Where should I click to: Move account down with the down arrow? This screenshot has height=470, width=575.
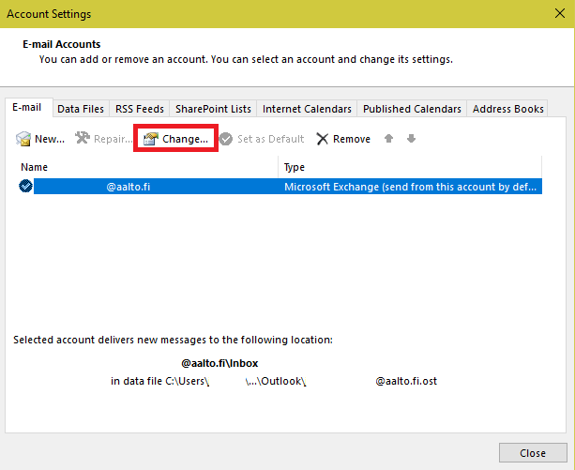click(x=411, y=139)
